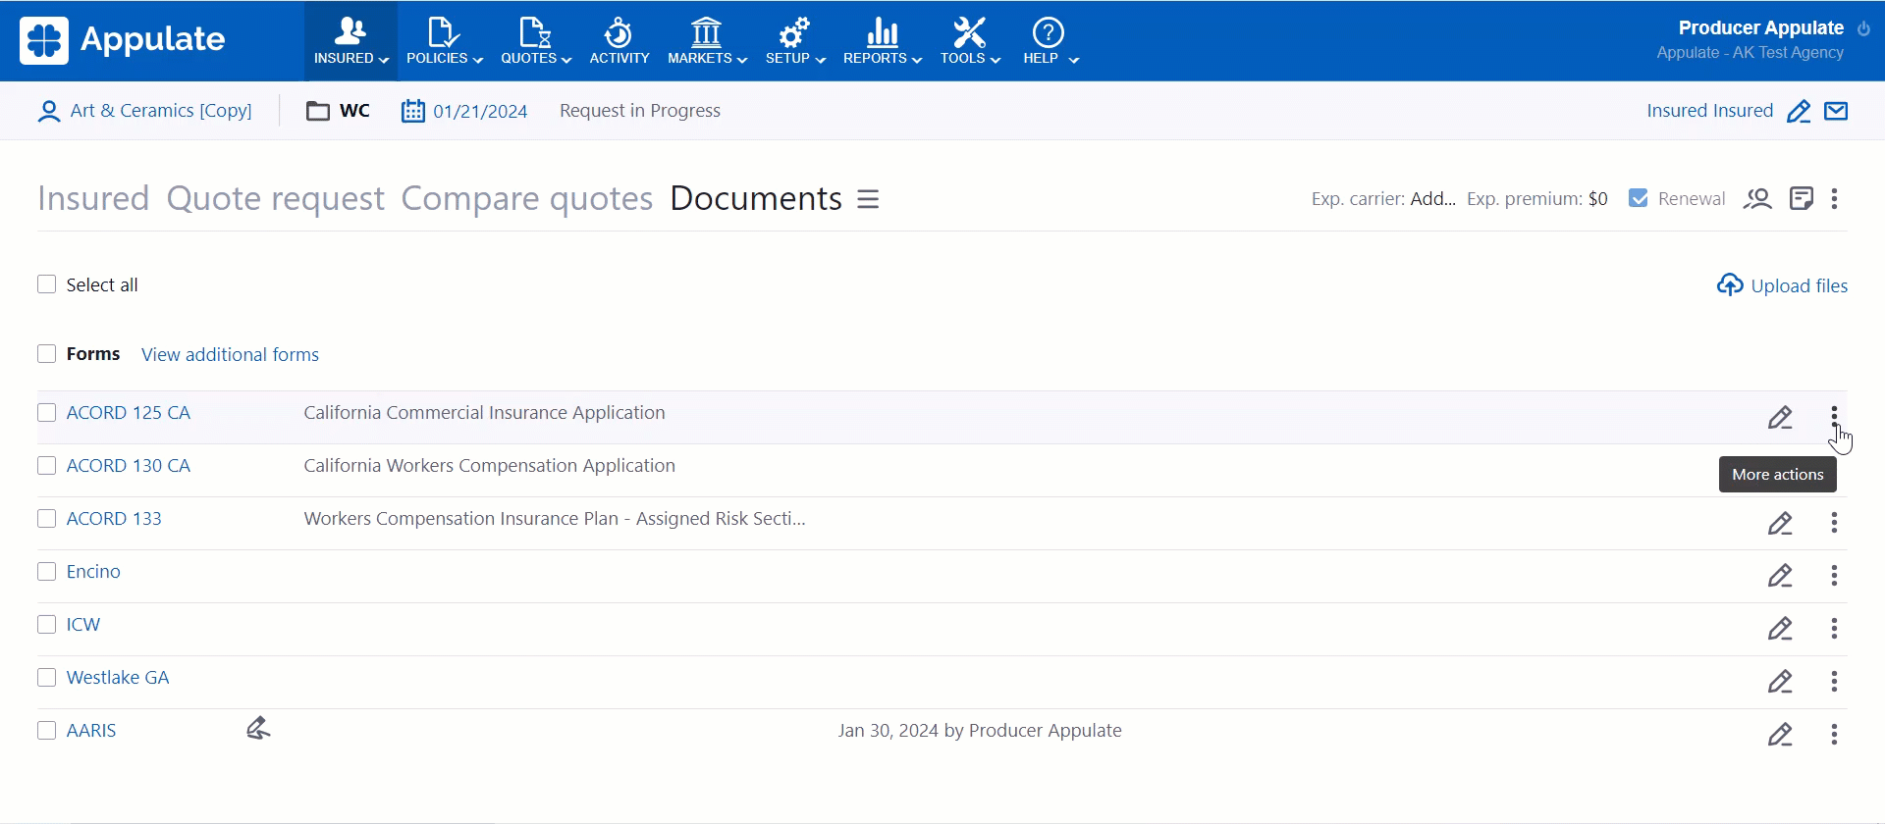This screenshot has height=824, width=1885.
Task: Click the email envelope icon beside Insured
Action: coord(1836,111)
